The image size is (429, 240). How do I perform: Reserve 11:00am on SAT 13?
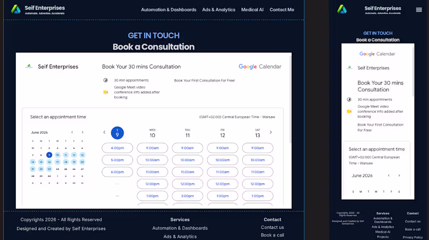coord(257,172)
